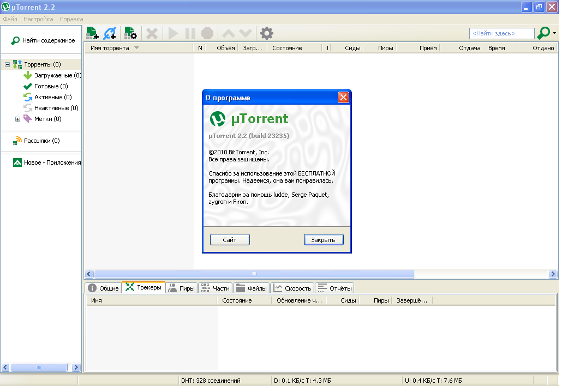The height and width of the screenshot is (386, 562).
Task: Switch to the Трекеры tab
Action: click(x=144, y=287)
